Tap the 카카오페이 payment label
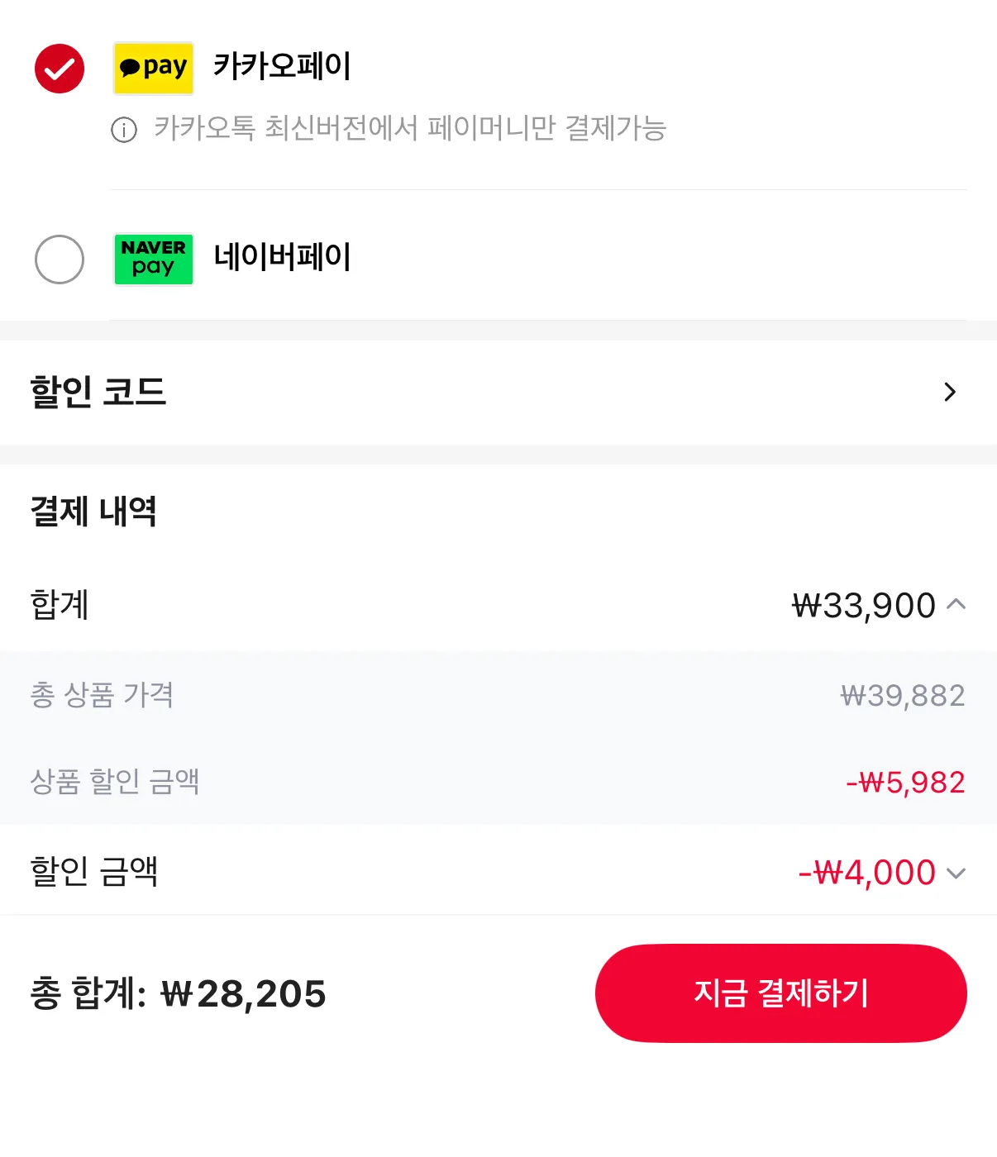The width and height of the screenshot is (997, 1157). point(282,66)
